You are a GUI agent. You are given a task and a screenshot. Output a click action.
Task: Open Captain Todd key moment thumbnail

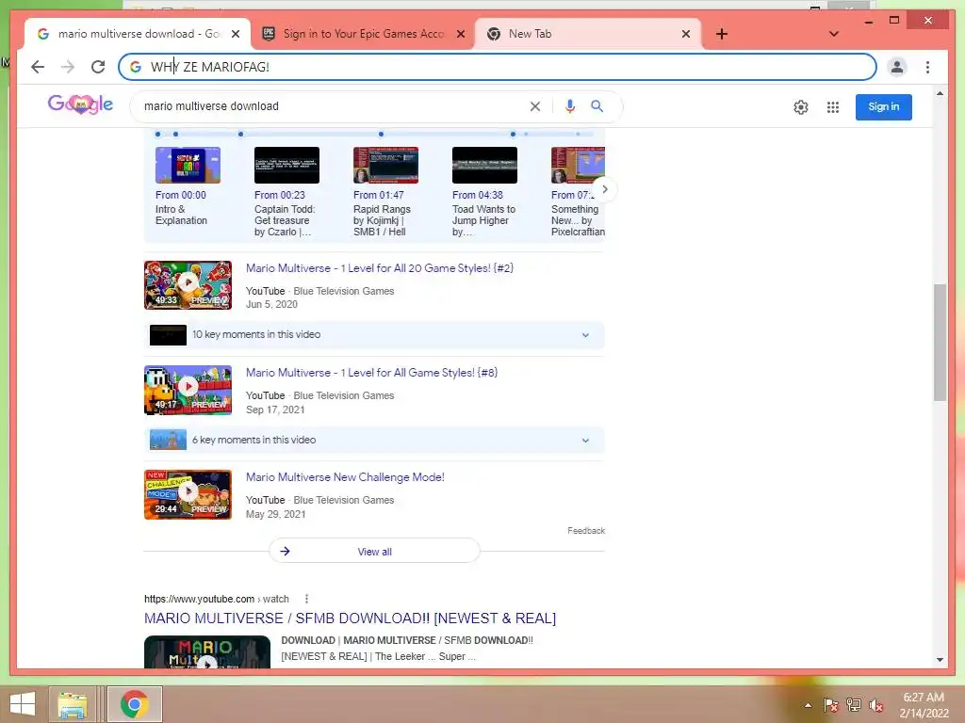tap(286, 165)
